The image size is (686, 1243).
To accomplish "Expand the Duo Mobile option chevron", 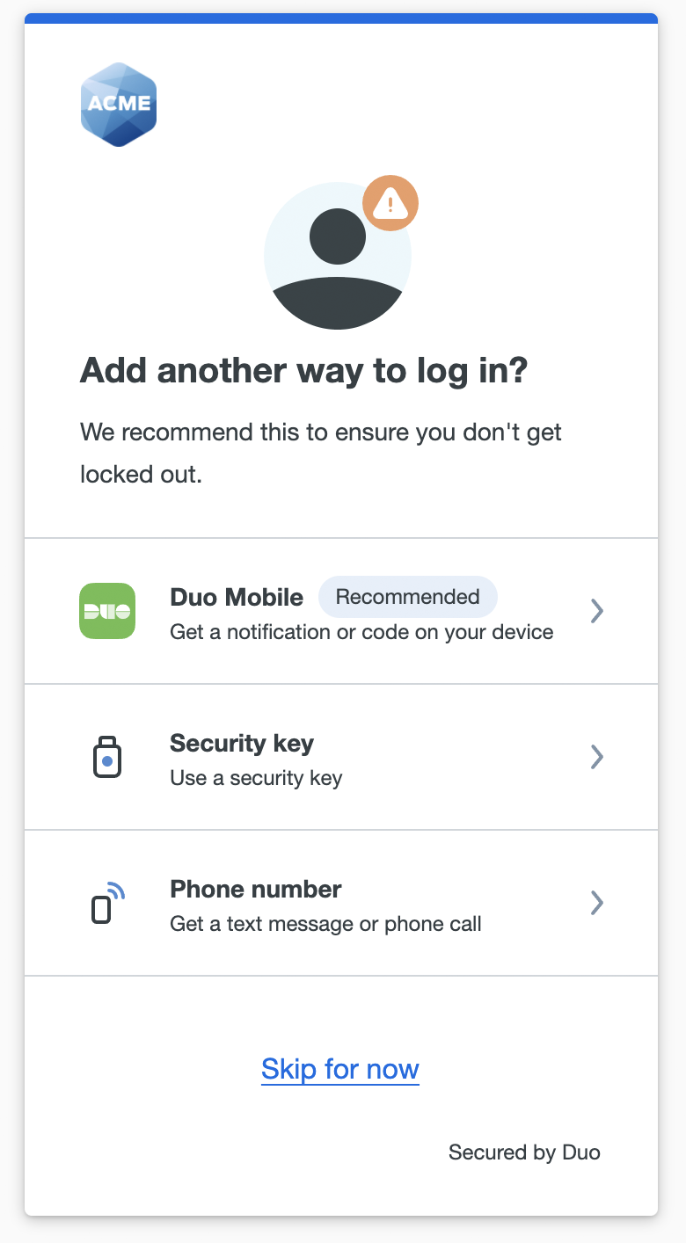I will pos(597,611).
